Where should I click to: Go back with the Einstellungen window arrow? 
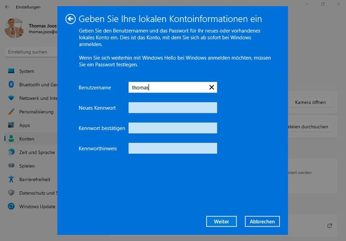click(7, 7)
